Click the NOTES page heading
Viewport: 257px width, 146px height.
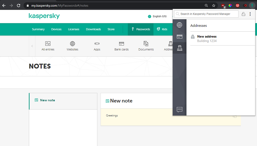(40, 66)
